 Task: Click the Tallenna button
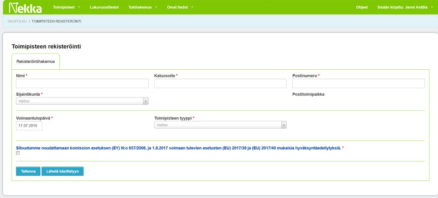[28, 171]
